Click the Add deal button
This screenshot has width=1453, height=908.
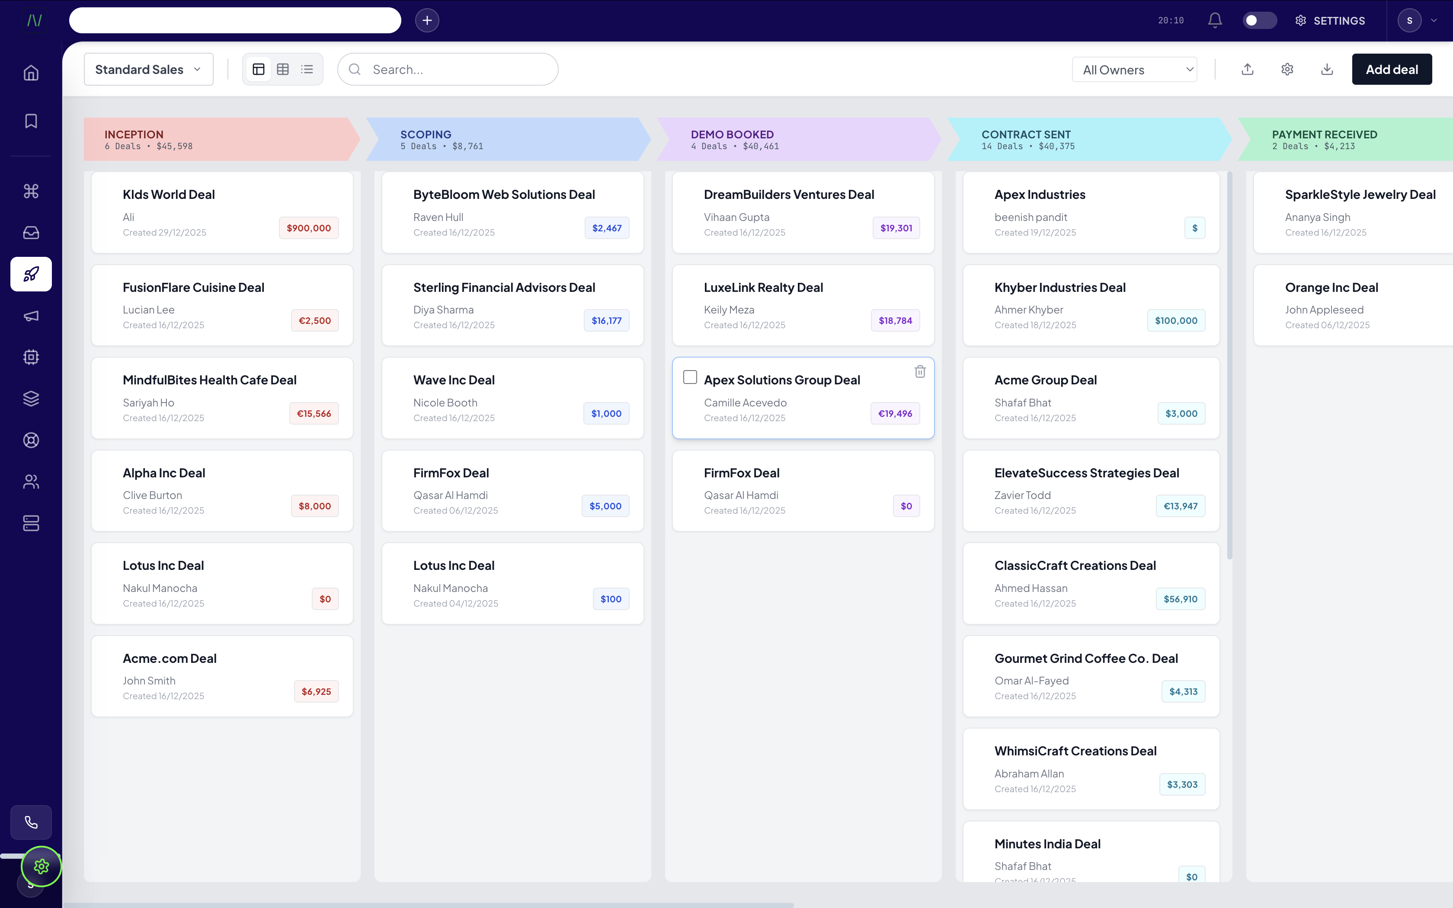coord(1391,70)
